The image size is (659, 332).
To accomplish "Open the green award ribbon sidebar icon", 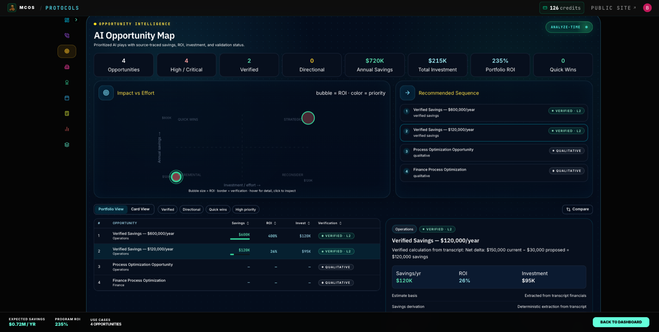I will [x=67, y=82].
